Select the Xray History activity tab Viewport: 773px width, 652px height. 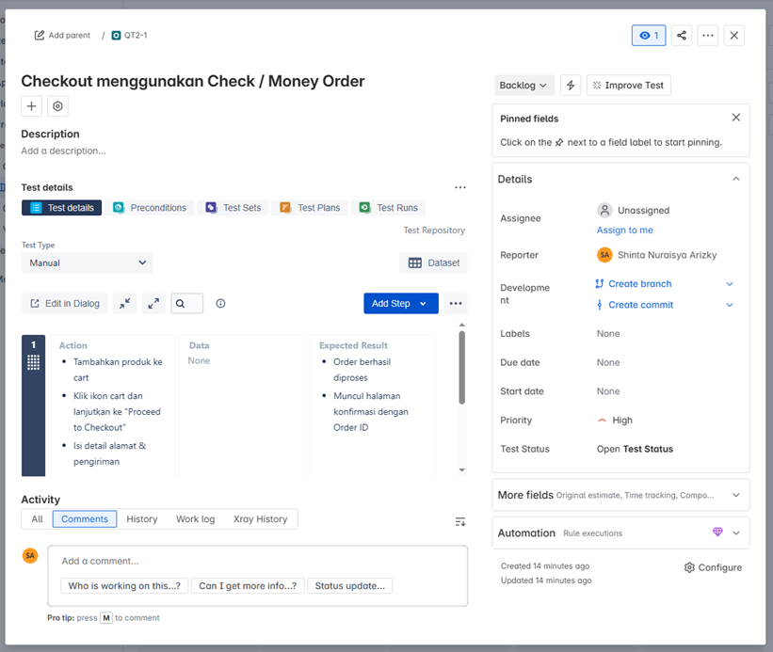pos(260,519)
